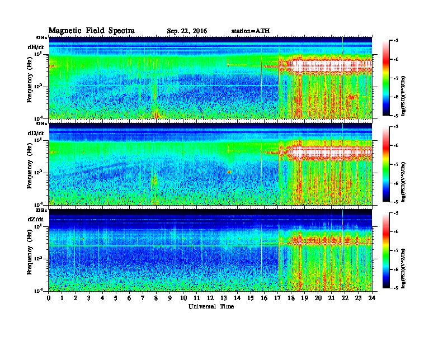
Task: Click hour tick label "5" on the time axis
Action: [116, 298]
